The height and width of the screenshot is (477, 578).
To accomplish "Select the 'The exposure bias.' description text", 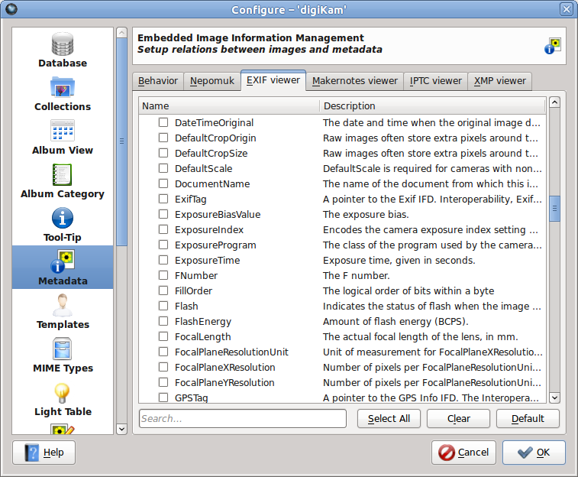I will point(366,214).
